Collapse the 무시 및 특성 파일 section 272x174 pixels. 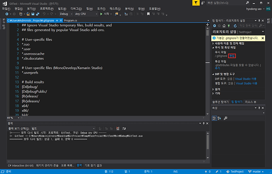(213, 48)
